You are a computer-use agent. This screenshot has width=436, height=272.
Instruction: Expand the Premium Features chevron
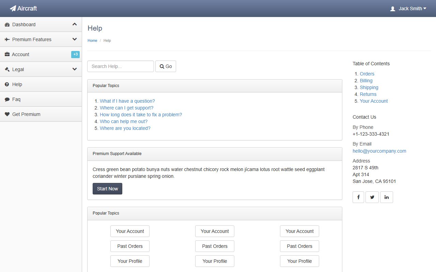(x=75, y=39)
